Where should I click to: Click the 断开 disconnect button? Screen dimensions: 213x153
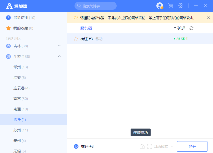192,146
